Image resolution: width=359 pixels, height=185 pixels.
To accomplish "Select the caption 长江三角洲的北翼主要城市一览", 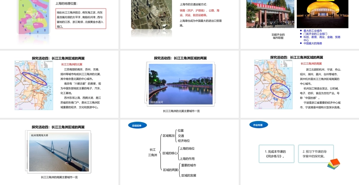I will 181,111.
